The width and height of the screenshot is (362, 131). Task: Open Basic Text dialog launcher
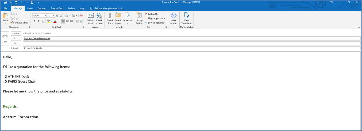click(83, 27)
